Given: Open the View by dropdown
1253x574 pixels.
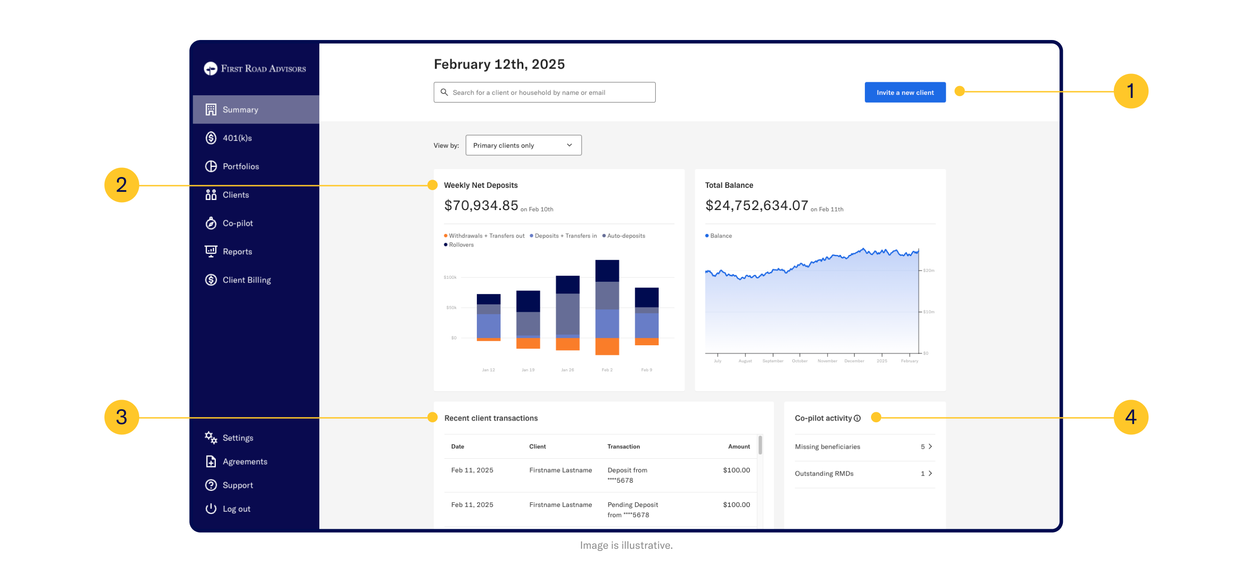Looking at the screenshot, I should click(523, 145).
